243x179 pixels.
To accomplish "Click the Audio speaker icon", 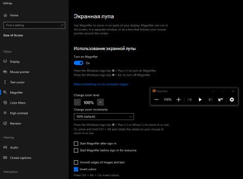I will point(5,147).
